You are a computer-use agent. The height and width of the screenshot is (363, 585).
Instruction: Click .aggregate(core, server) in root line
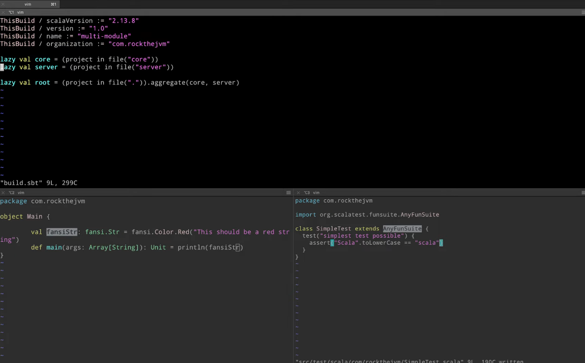click(x=193, y=83)
